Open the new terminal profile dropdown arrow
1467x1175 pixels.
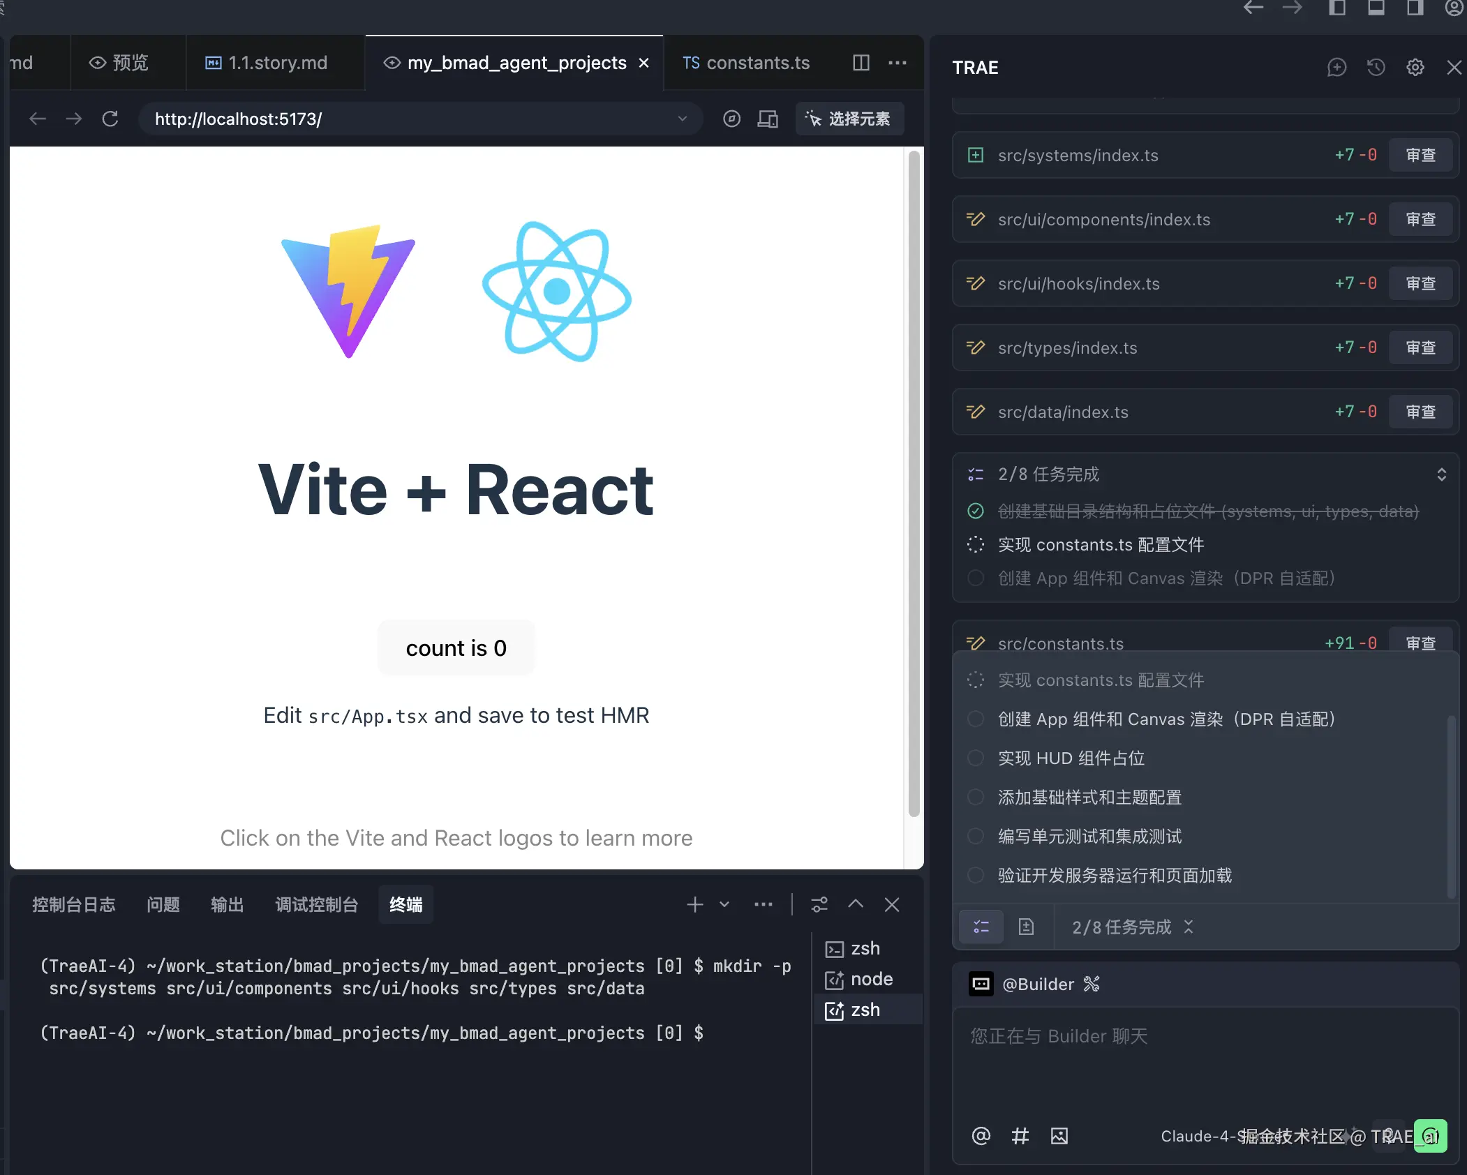(x=724, y=905)
